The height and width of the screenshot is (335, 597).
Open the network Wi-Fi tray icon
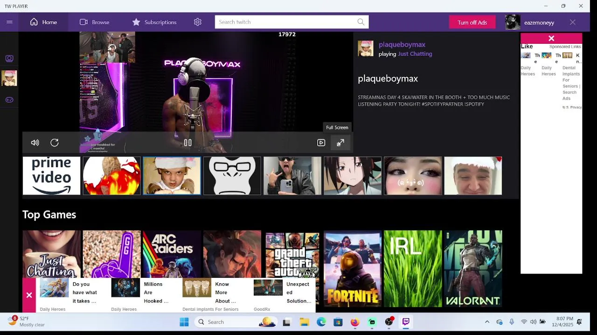(x=524, y=322)
